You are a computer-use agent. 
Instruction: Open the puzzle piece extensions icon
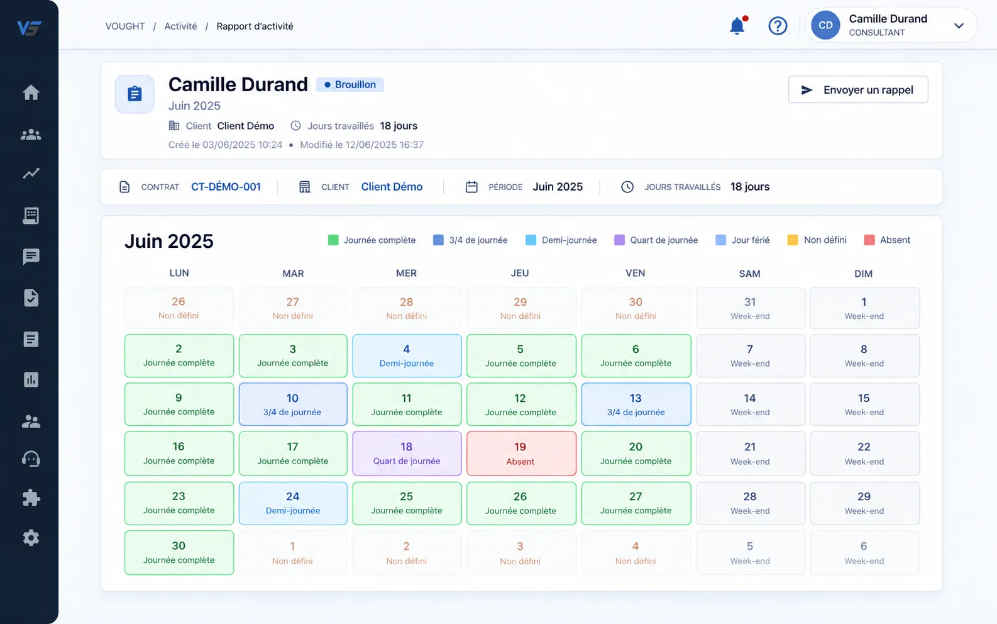coord(31,498)
